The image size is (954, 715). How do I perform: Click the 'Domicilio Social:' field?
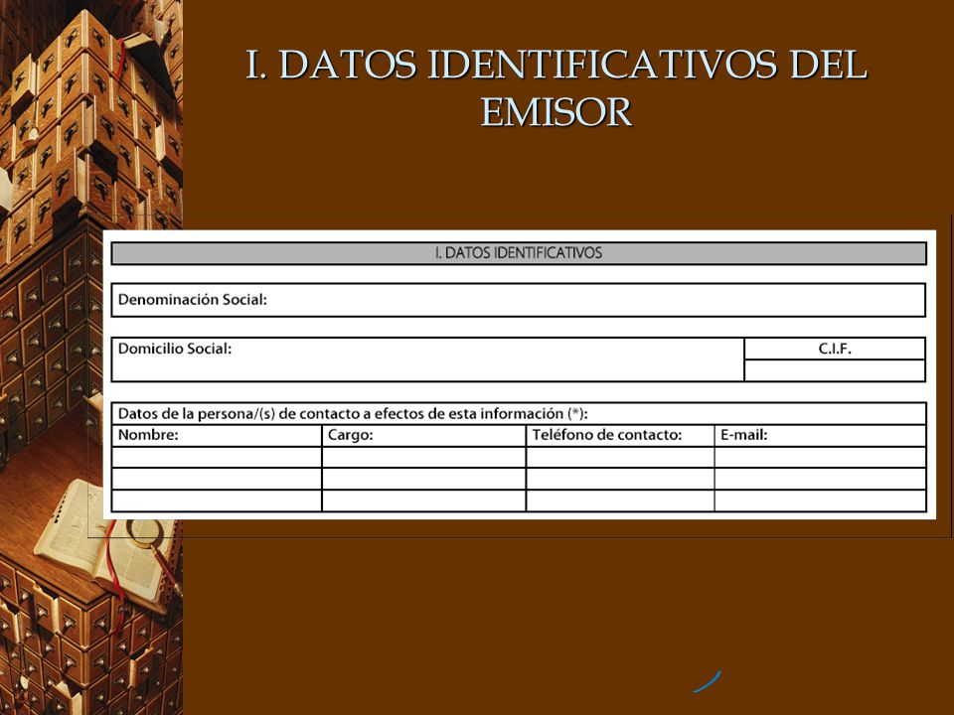(427, 359)
